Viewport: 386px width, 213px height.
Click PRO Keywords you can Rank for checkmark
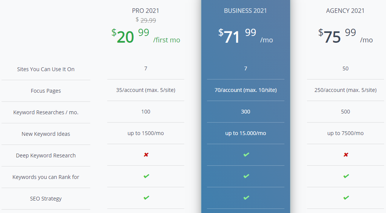[146, 176]
